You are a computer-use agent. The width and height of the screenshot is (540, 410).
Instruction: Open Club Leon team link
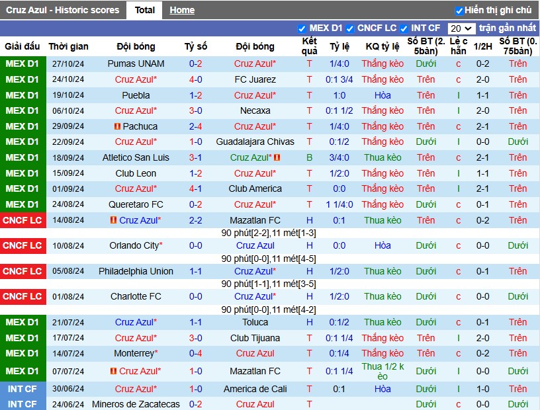[x=136, y=173]
